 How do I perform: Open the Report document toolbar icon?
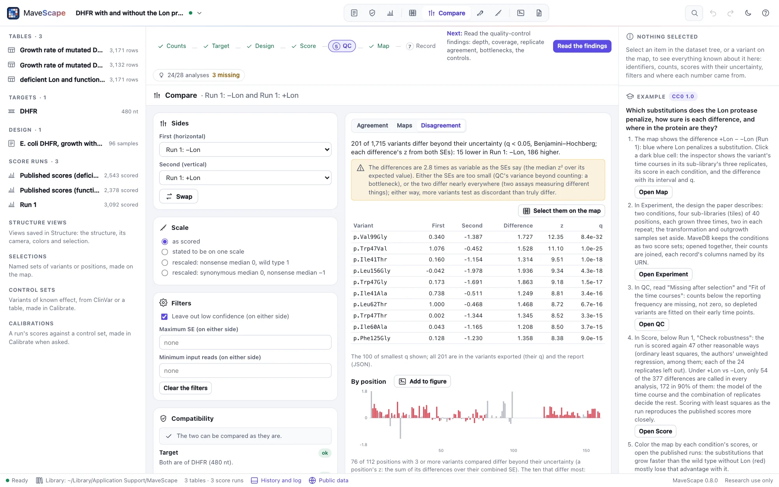pyautogui.click(x=539, y=13)
